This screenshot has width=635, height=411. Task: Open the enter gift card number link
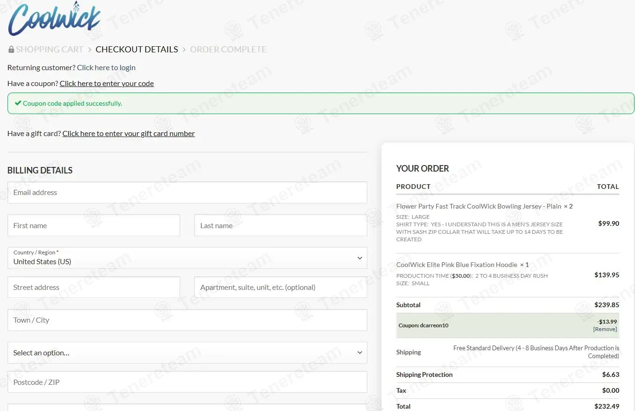click(x=129, y=134)
